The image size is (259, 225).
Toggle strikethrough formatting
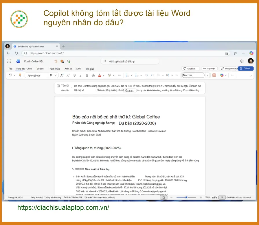(93, 75)
